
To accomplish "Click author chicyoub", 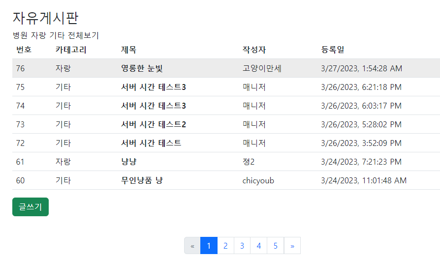I will coord(258,181).
